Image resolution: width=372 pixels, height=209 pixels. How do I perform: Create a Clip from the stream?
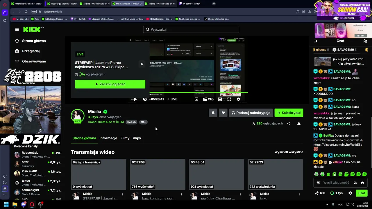coord(208,99)
